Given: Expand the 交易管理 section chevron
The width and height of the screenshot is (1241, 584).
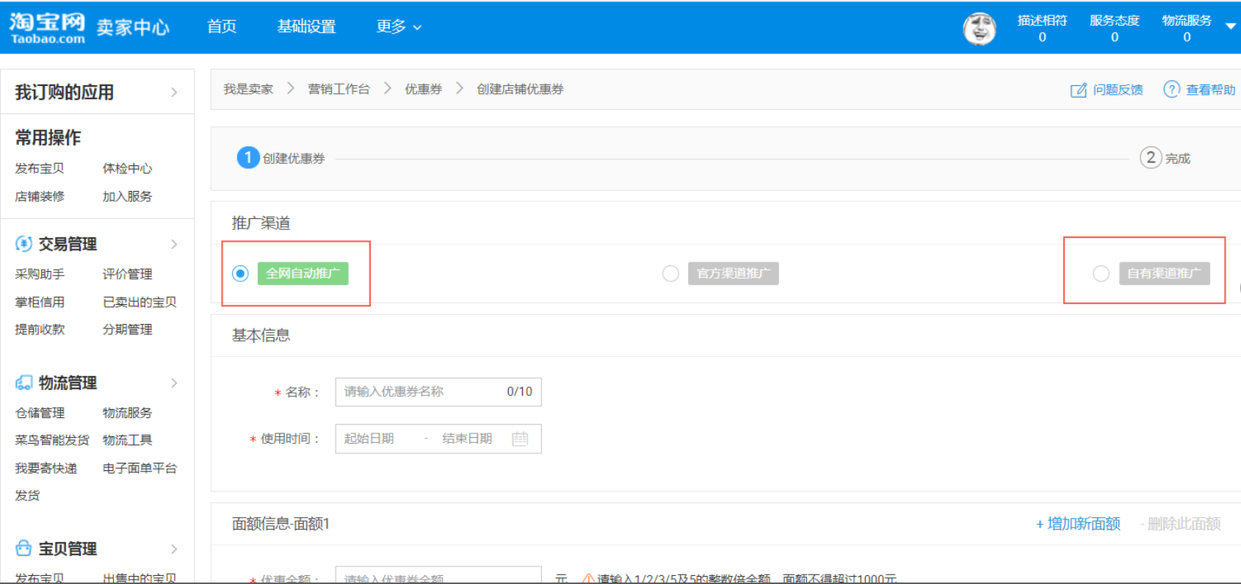Looking at the screenshot, I should [x=174, y=244].
